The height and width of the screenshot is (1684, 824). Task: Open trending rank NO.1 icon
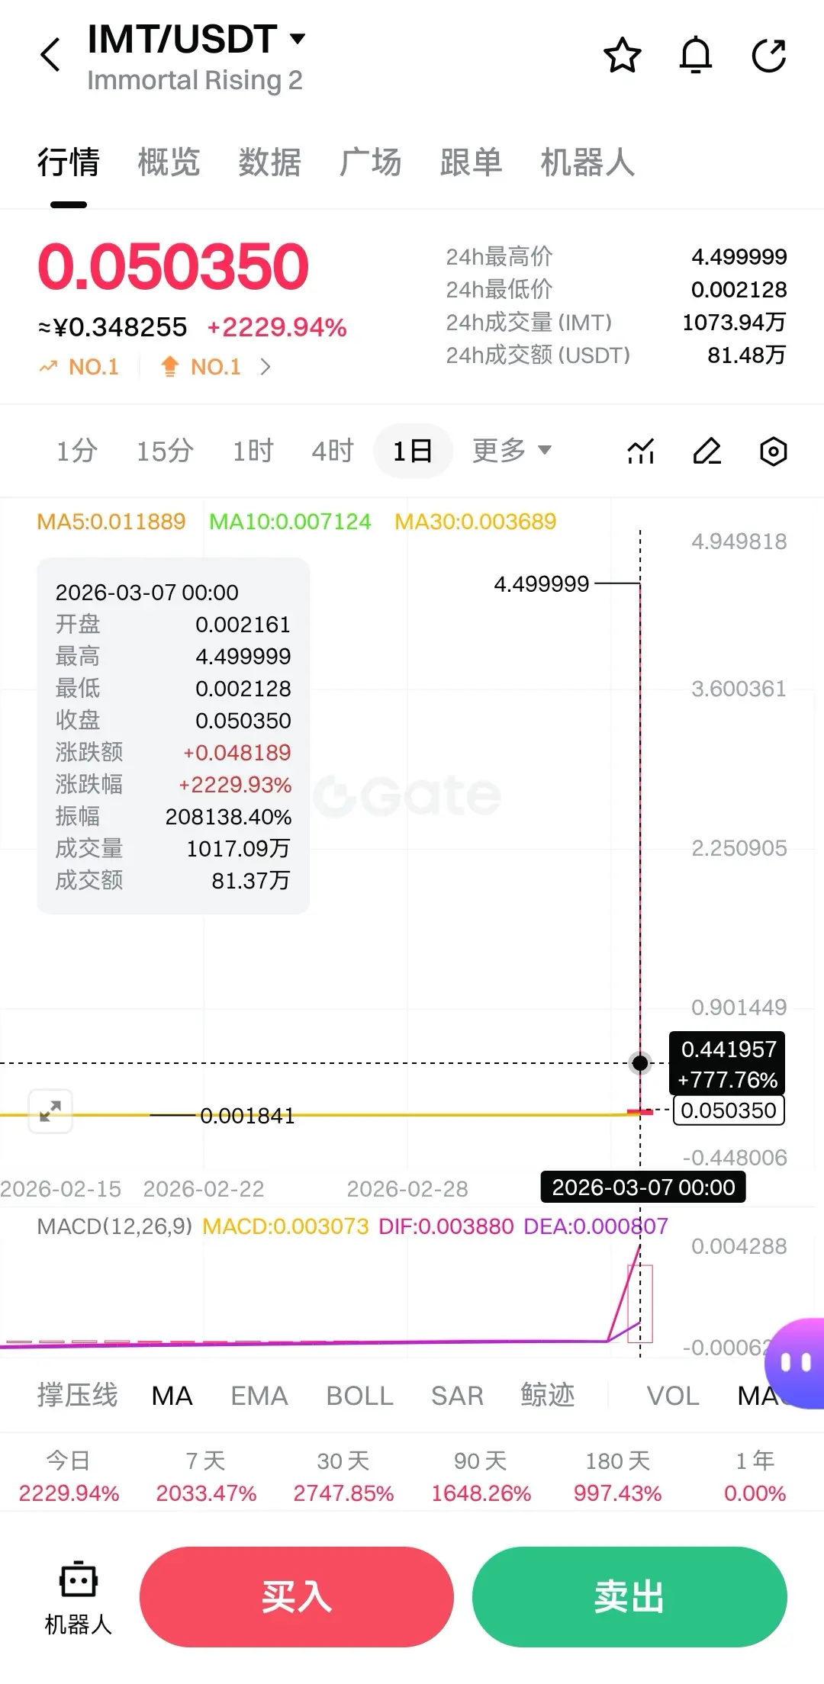pos(79,367)
